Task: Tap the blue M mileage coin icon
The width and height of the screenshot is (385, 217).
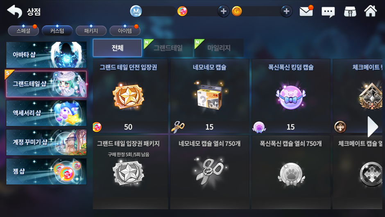Action: tap(136, 11)
